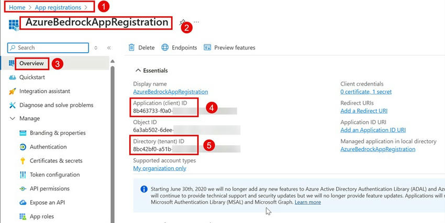Open the 0 certificate, 1 secret link
Screen dimensions: 445x223
(x=366, y=92)
